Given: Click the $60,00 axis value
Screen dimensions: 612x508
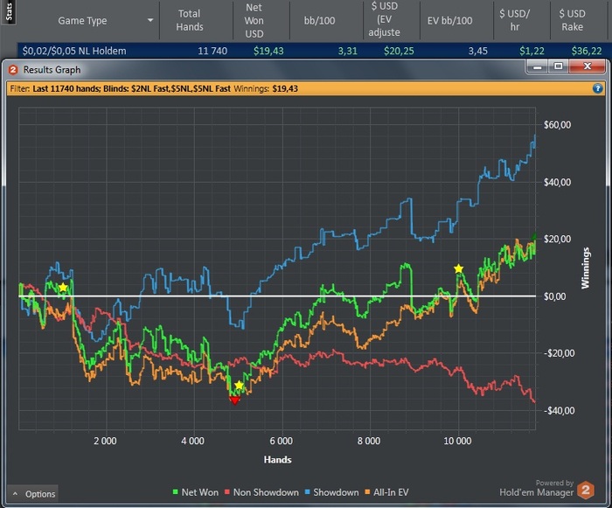Looking at the screenshot, I should point(558,125).
